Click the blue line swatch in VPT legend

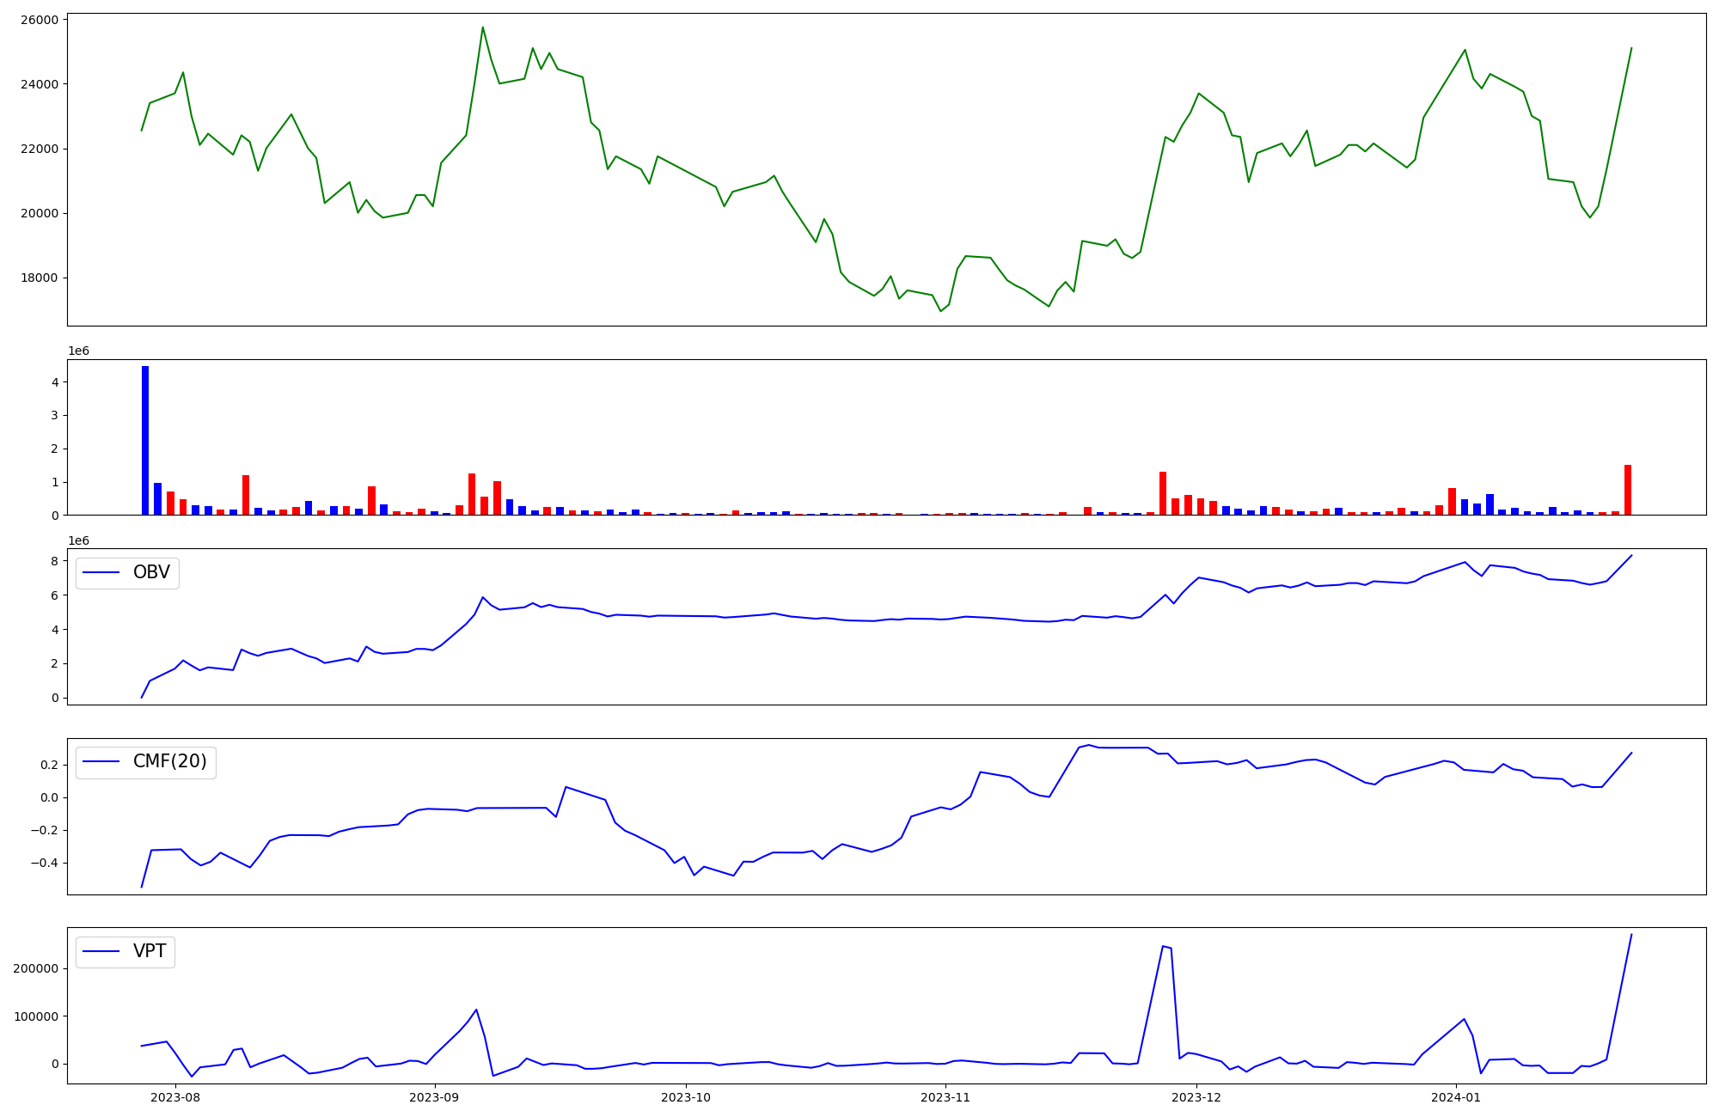102,952
